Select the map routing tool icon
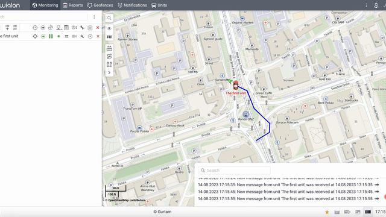Viewport: 386px width, 217px height. tap(109, 57)
